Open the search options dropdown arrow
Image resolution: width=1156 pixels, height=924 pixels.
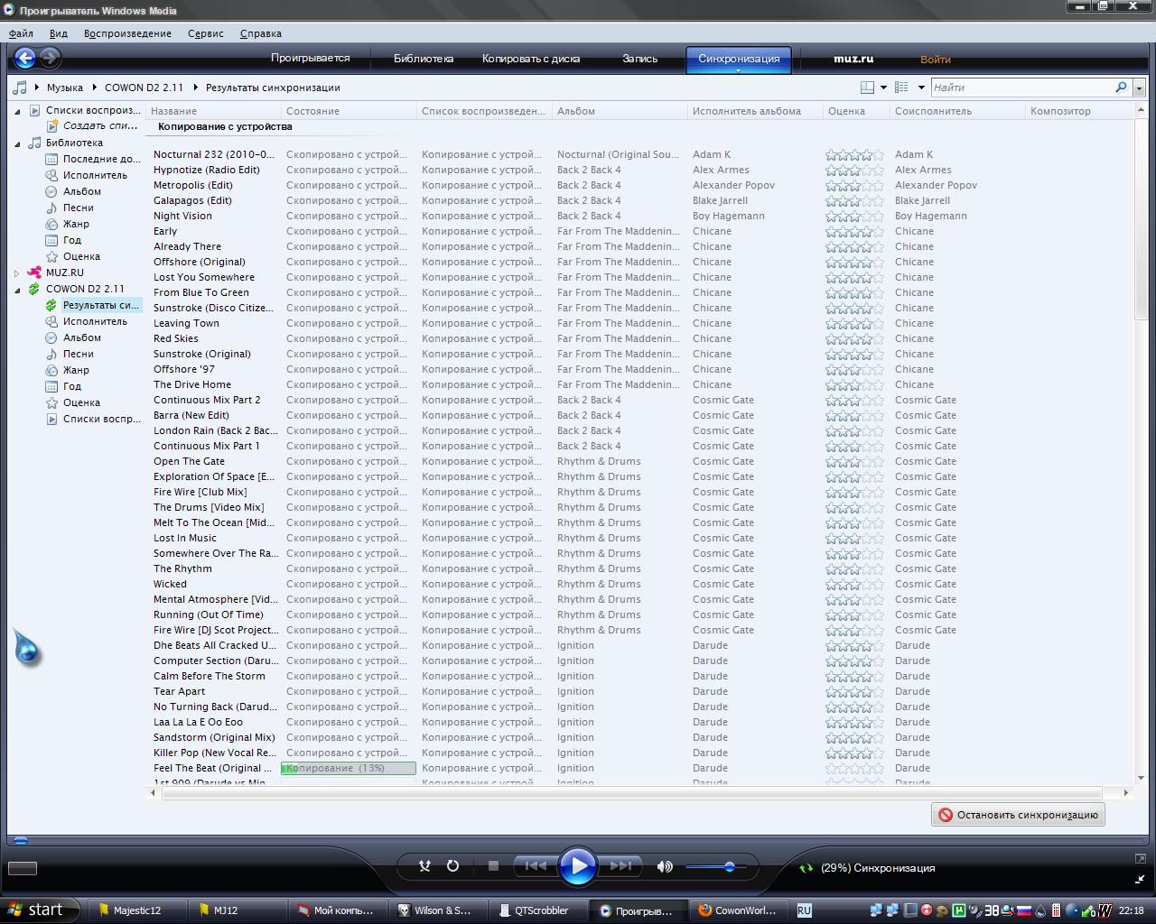[x=1139, y=88]
